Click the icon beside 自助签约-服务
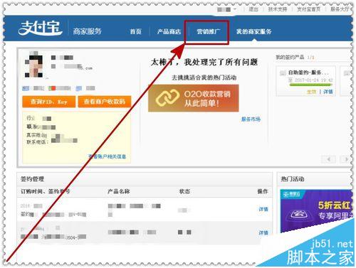 tap(283, 73)
